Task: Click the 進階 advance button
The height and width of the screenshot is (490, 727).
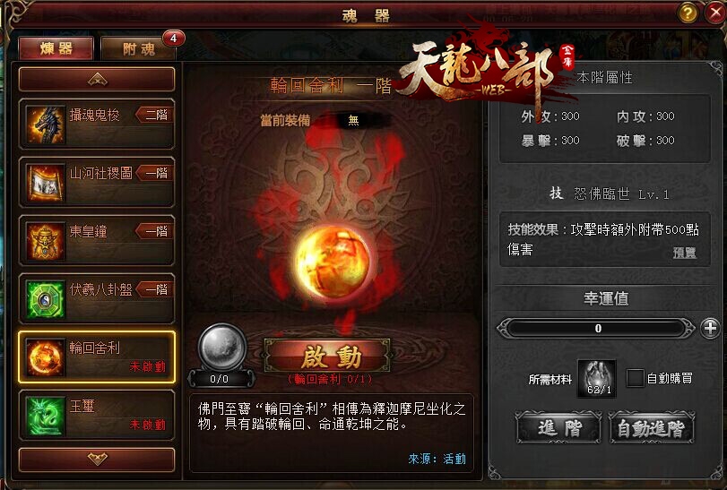Action: point(558,428)
